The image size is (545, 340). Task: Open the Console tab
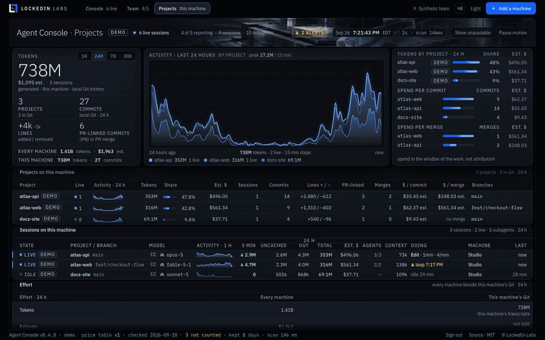tap(101, 9)
